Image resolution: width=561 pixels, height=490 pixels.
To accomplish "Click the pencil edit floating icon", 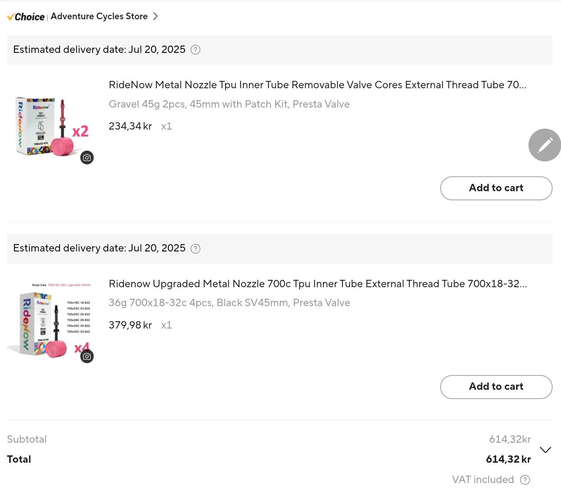I will 544,145.
